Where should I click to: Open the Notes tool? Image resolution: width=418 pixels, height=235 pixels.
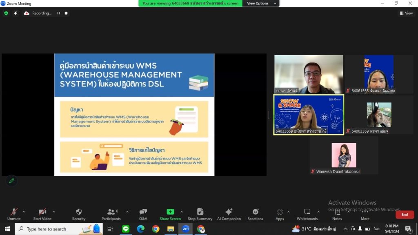tap(337, 215)
